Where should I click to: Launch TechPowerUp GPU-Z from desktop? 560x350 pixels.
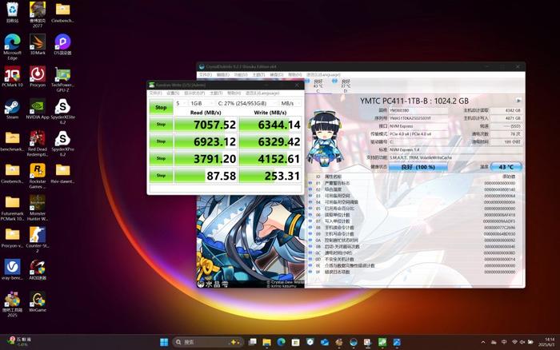[62, 80]
